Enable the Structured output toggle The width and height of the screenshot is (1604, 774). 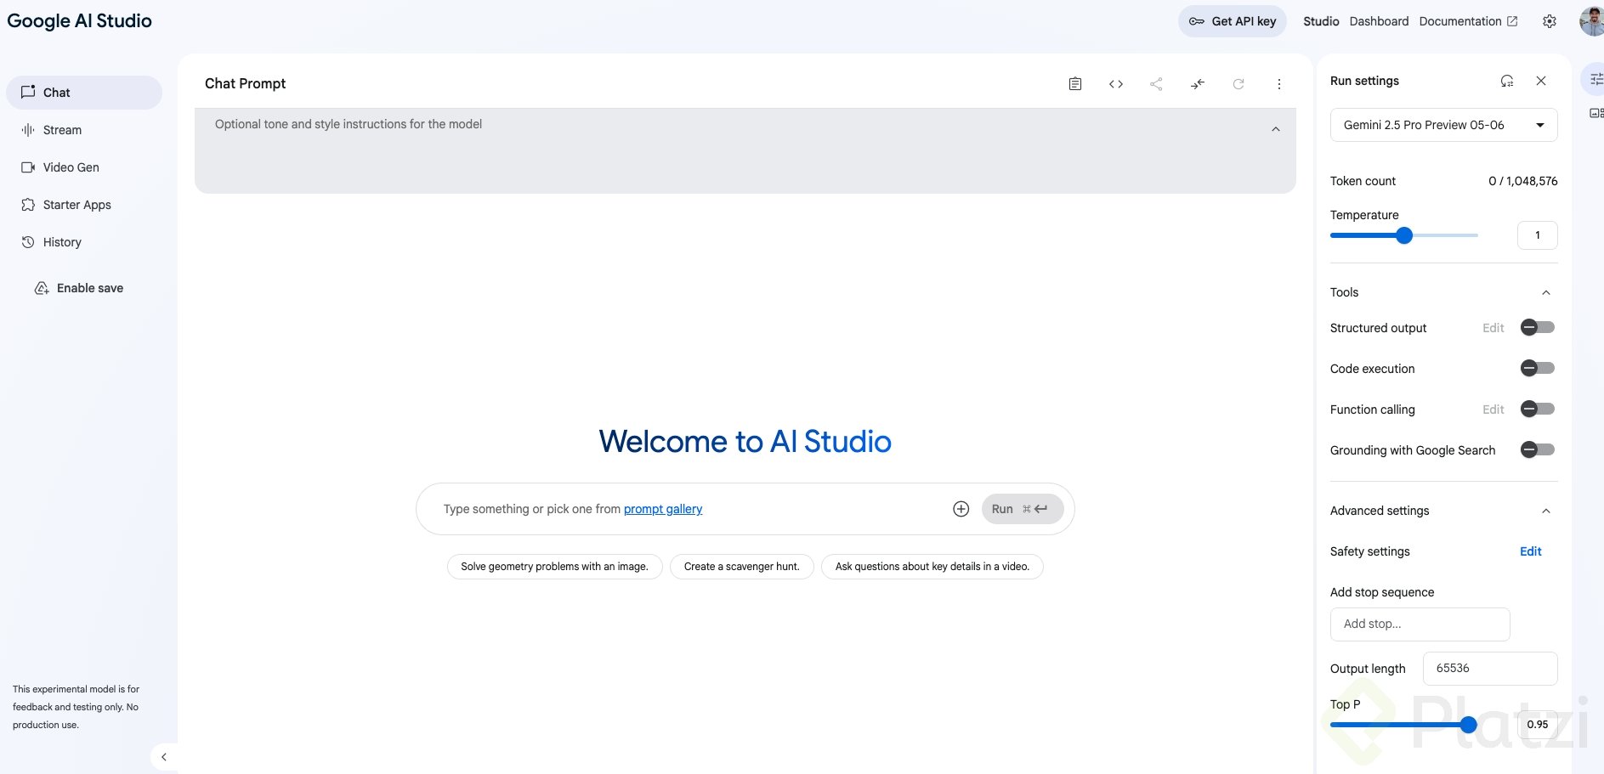point(1537,328)
